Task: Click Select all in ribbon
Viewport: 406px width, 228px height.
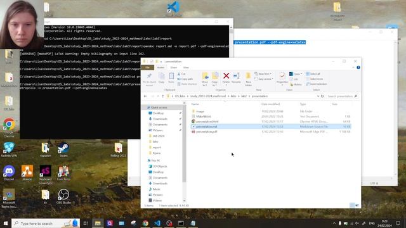Action: pos(313,74)
